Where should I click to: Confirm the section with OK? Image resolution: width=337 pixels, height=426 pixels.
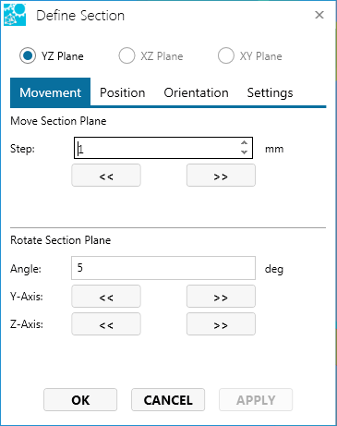(80, 400)
